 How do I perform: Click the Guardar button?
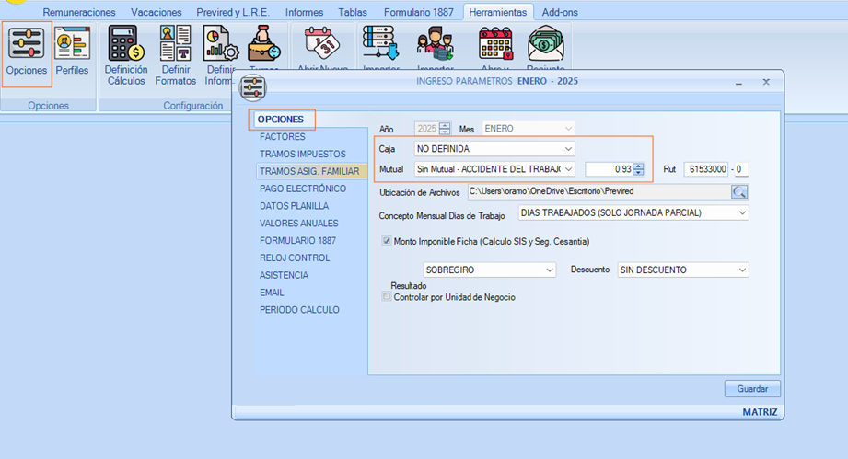pos(752,388)
